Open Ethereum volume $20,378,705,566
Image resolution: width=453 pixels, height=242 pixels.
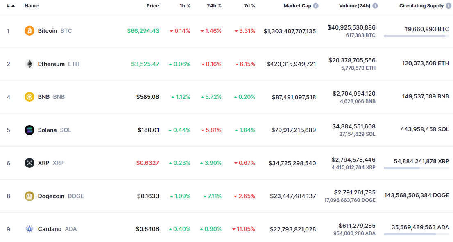[352, 60]
